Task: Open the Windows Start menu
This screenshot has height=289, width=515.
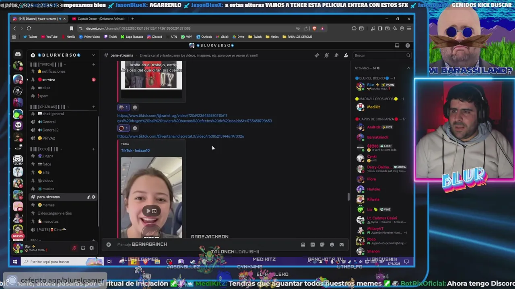Action: tap(15, 262)
